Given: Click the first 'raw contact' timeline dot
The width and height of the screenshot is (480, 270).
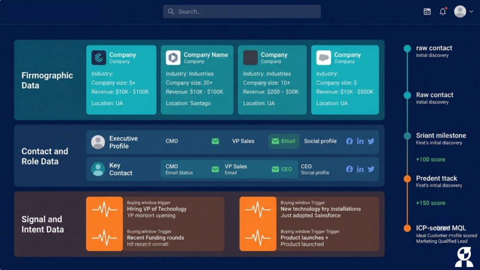Looking at the screenshot, I should pos(407,48).
